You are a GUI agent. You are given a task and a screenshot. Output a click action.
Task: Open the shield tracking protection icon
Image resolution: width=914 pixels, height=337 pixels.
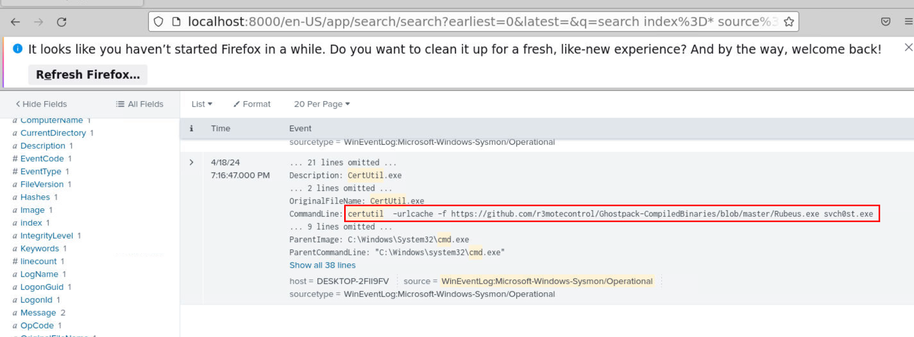[x=158, y=22]
